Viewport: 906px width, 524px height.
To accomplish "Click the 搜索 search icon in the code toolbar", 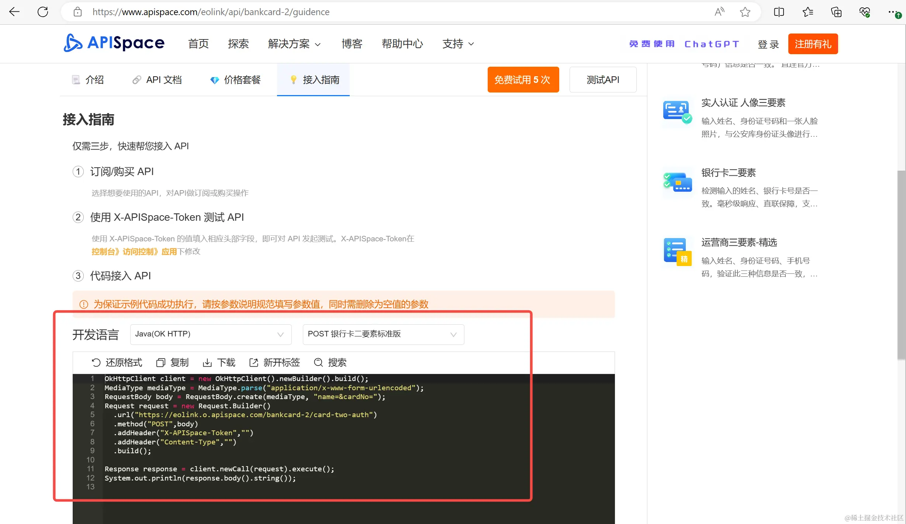I will coord(318,363).
